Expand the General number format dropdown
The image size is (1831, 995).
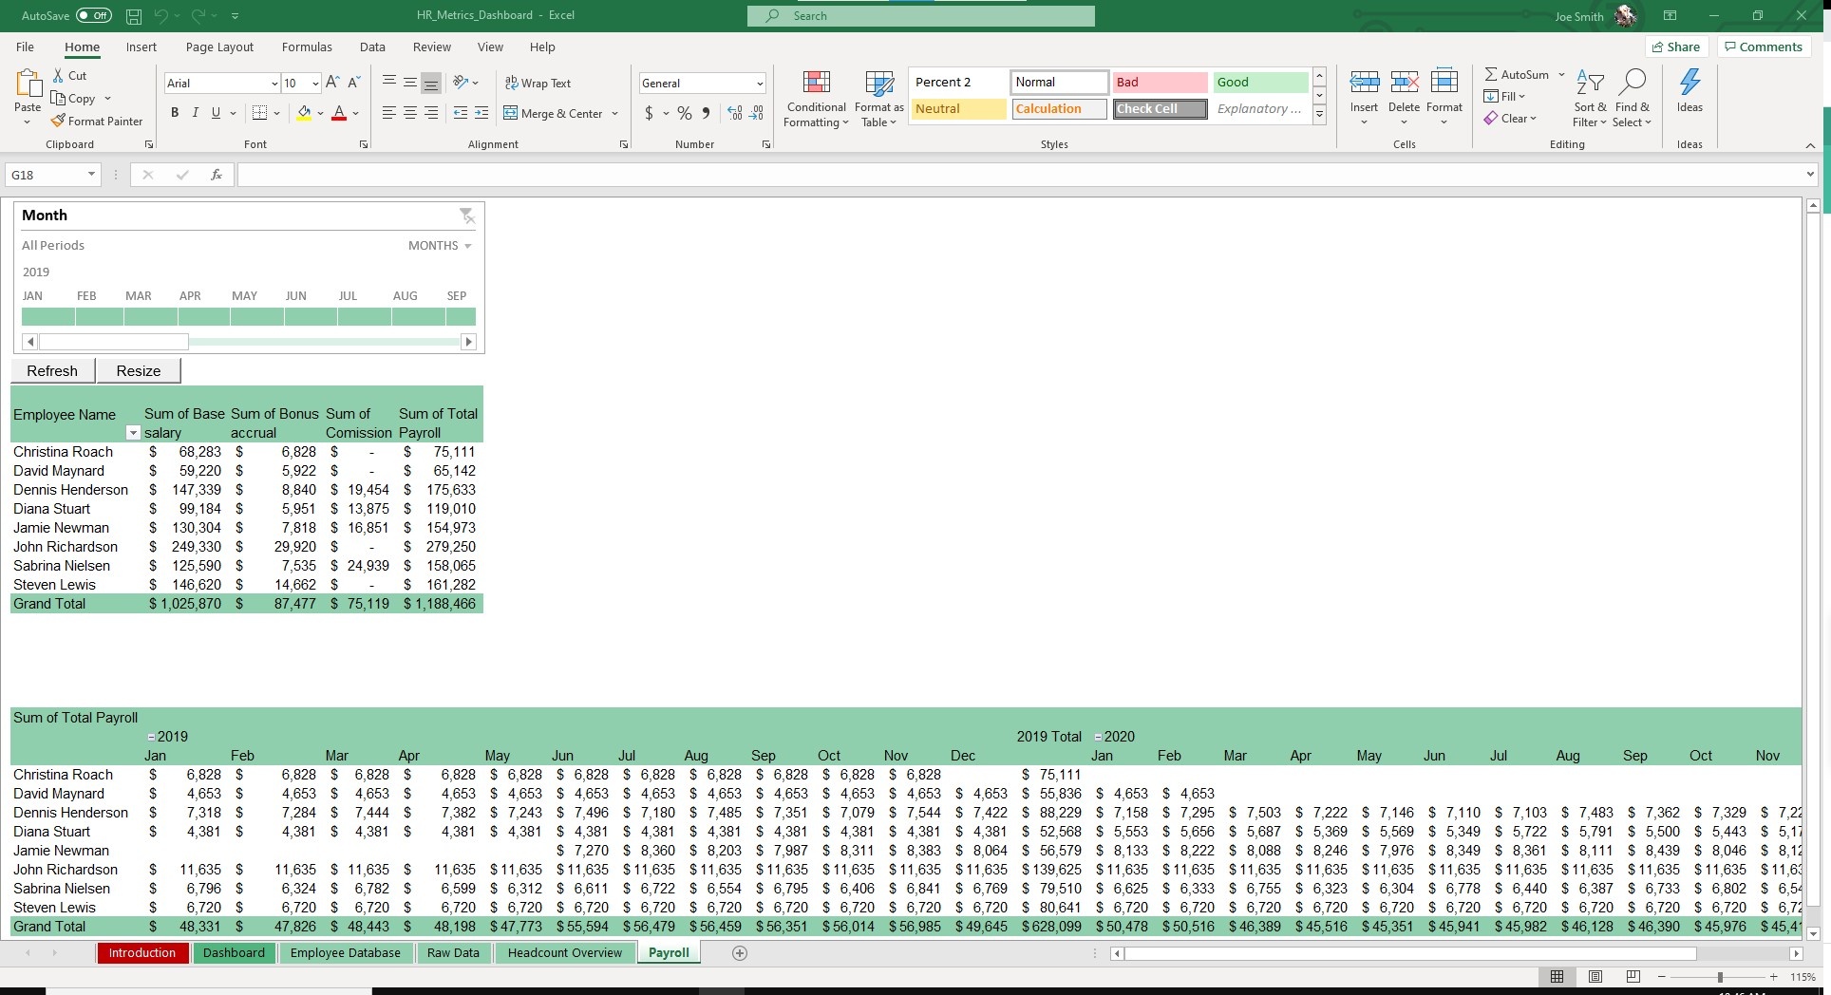[x=760, y=84]
